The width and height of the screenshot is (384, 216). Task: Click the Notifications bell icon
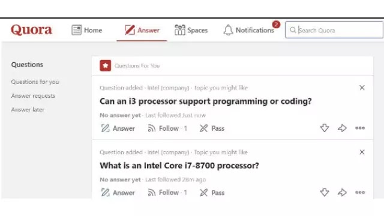[x=228, y=30]
